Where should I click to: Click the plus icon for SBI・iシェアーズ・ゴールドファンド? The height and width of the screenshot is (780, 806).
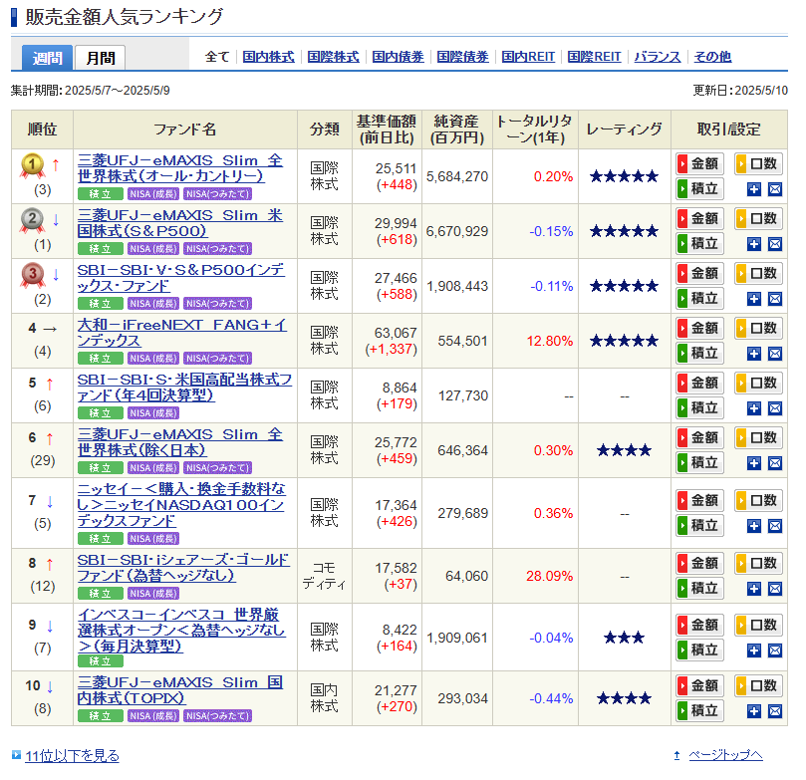click(753, 589)
